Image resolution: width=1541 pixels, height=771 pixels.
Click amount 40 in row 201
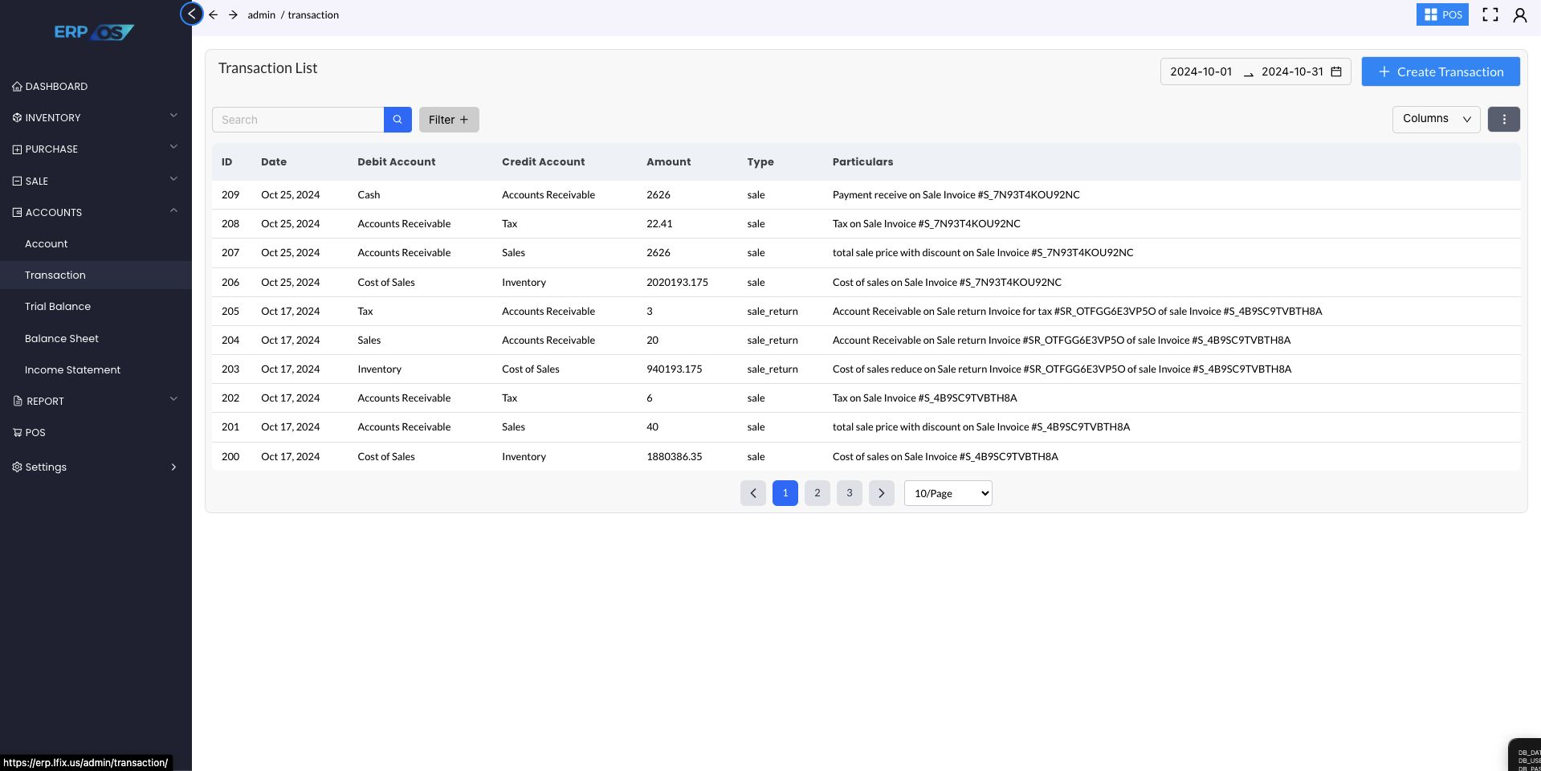tap(652, 426)
